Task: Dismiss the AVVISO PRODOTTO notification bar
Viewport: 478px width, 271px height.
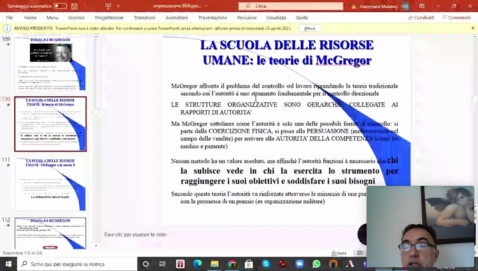Action: coord(473,28)
